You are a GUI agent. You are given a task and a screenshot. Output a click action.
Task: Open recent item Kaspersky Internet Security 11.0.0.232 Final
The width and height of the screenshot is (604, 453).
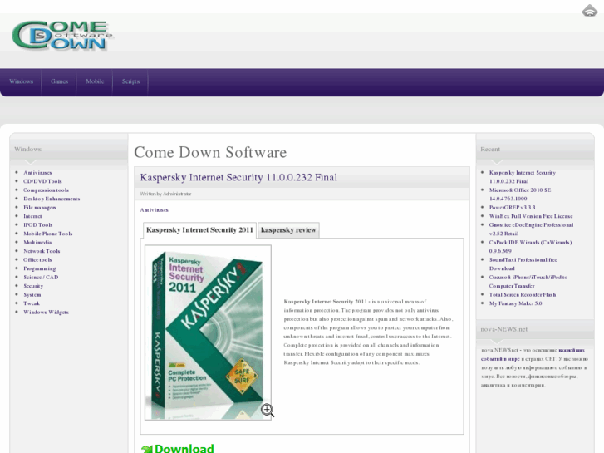click(523, 177)
